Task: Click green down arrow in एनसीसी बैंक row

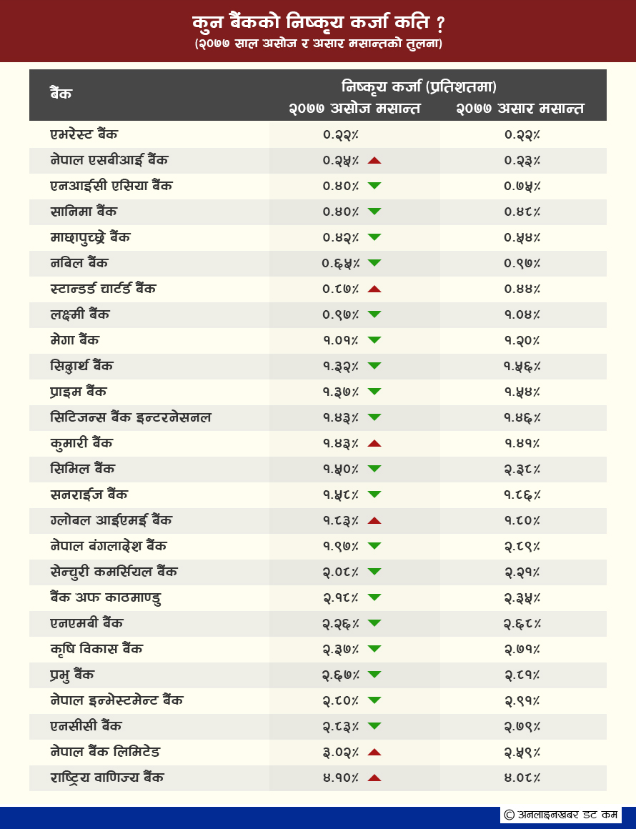Action: point(374,726)
